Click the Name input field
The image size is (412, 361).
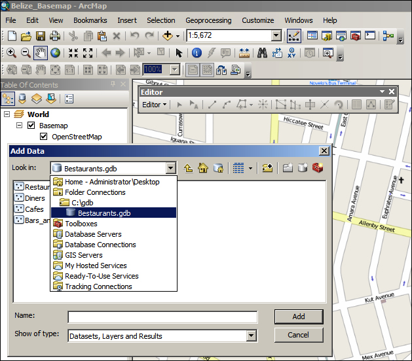pyautogui.click(x=162, y=317)
